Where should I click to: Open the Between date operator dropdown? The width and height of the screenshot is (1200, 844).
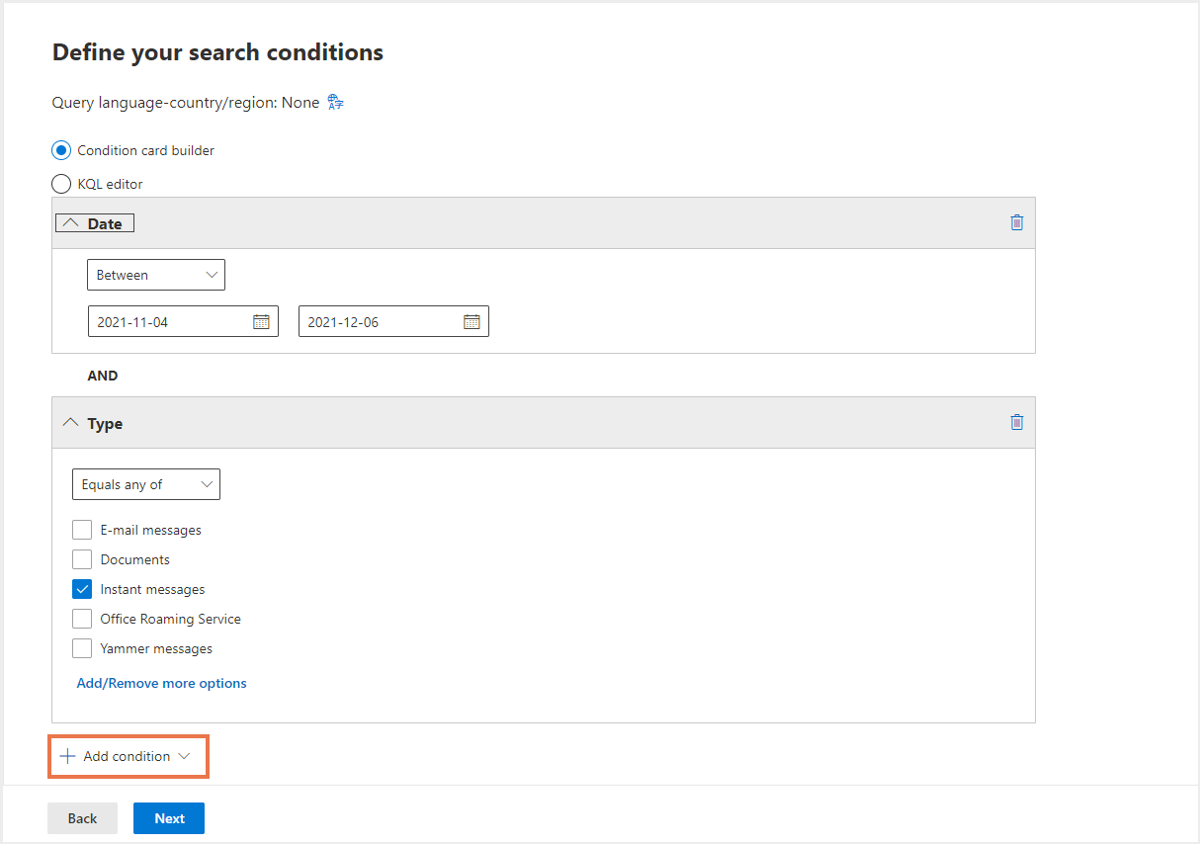[156, 275]
